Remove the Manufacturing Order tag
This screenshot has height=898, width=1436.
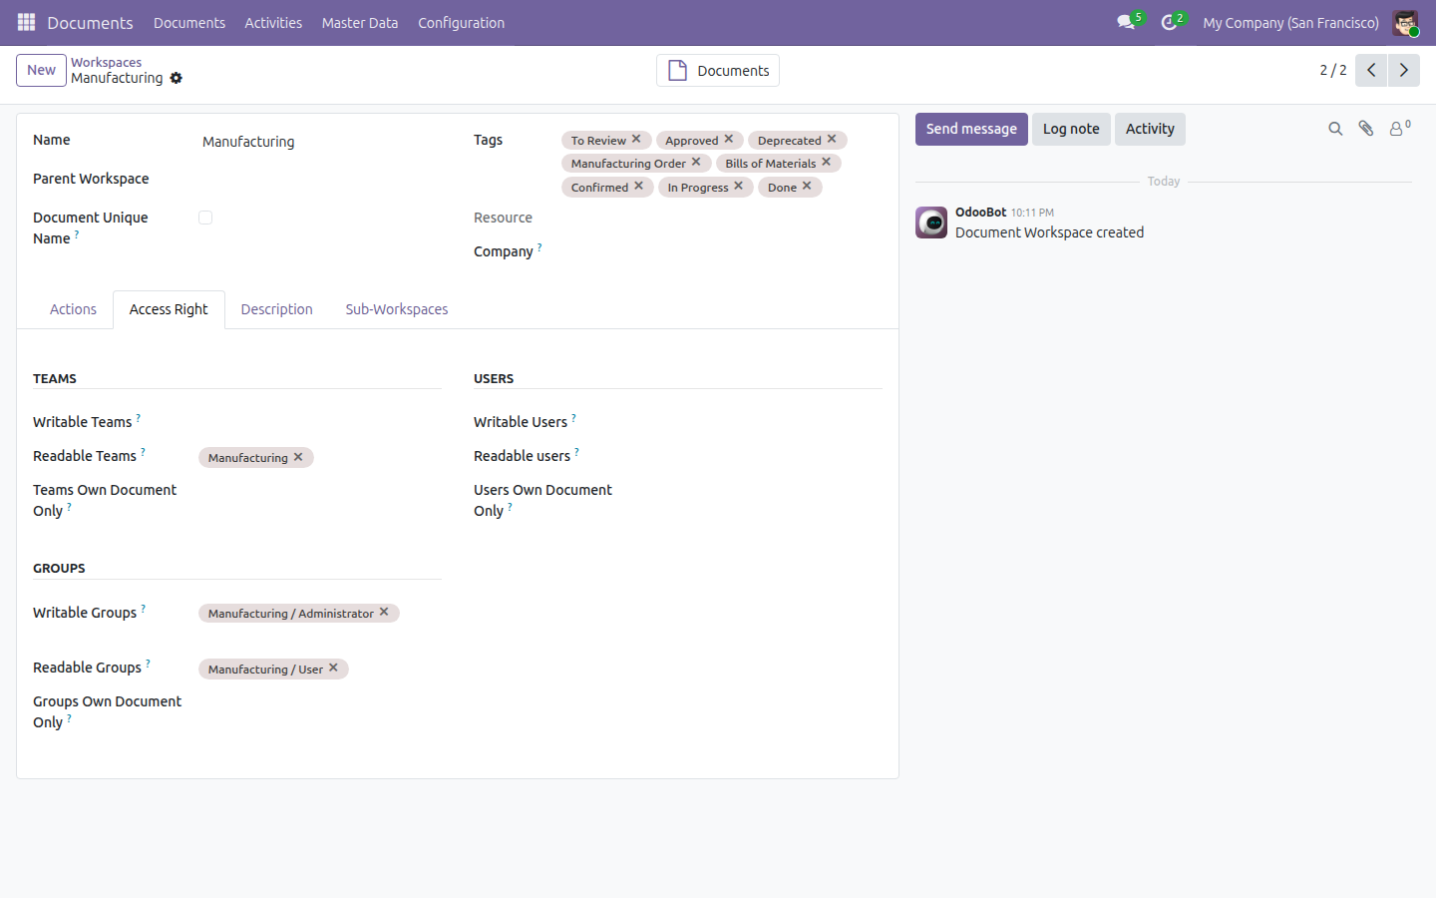pos(696,163)
